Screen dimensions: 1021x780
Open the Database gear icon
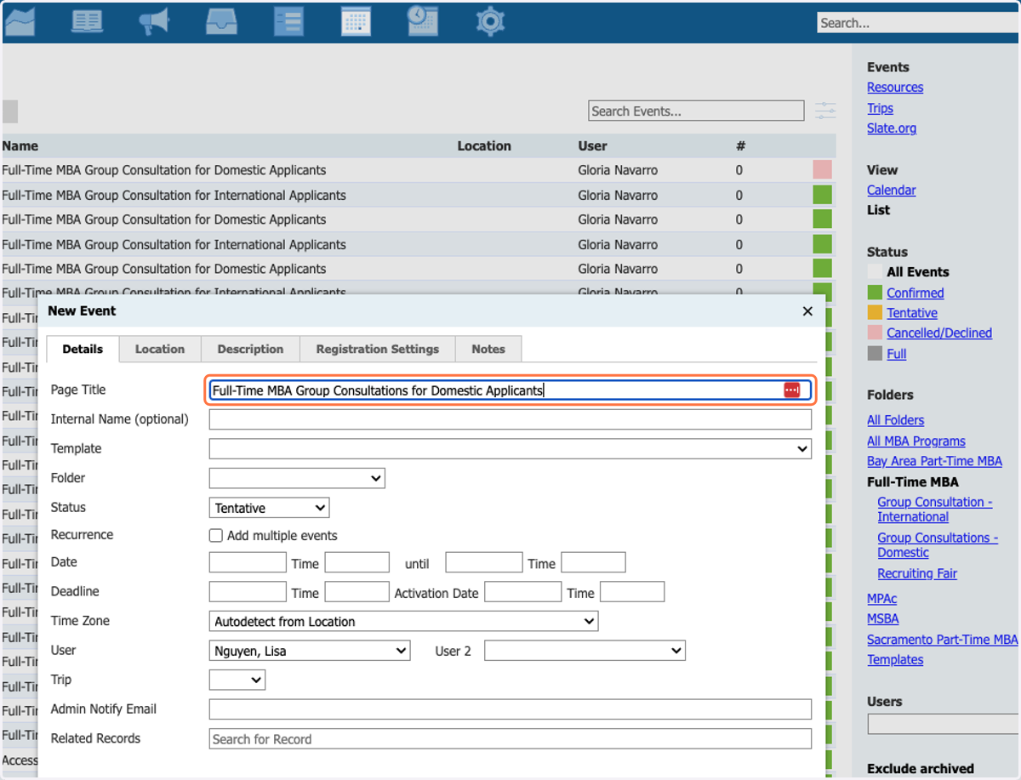click(490, 21)
